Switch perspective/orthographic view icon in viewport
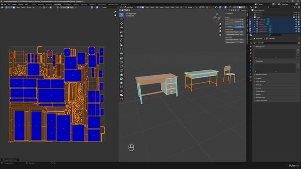The height and width of the screenshot is (169, 301). (x=220, y=35)
